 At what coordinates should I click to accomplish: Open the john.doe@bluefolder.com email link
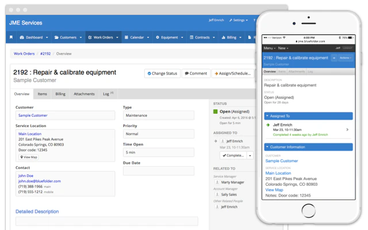point(39,181)
